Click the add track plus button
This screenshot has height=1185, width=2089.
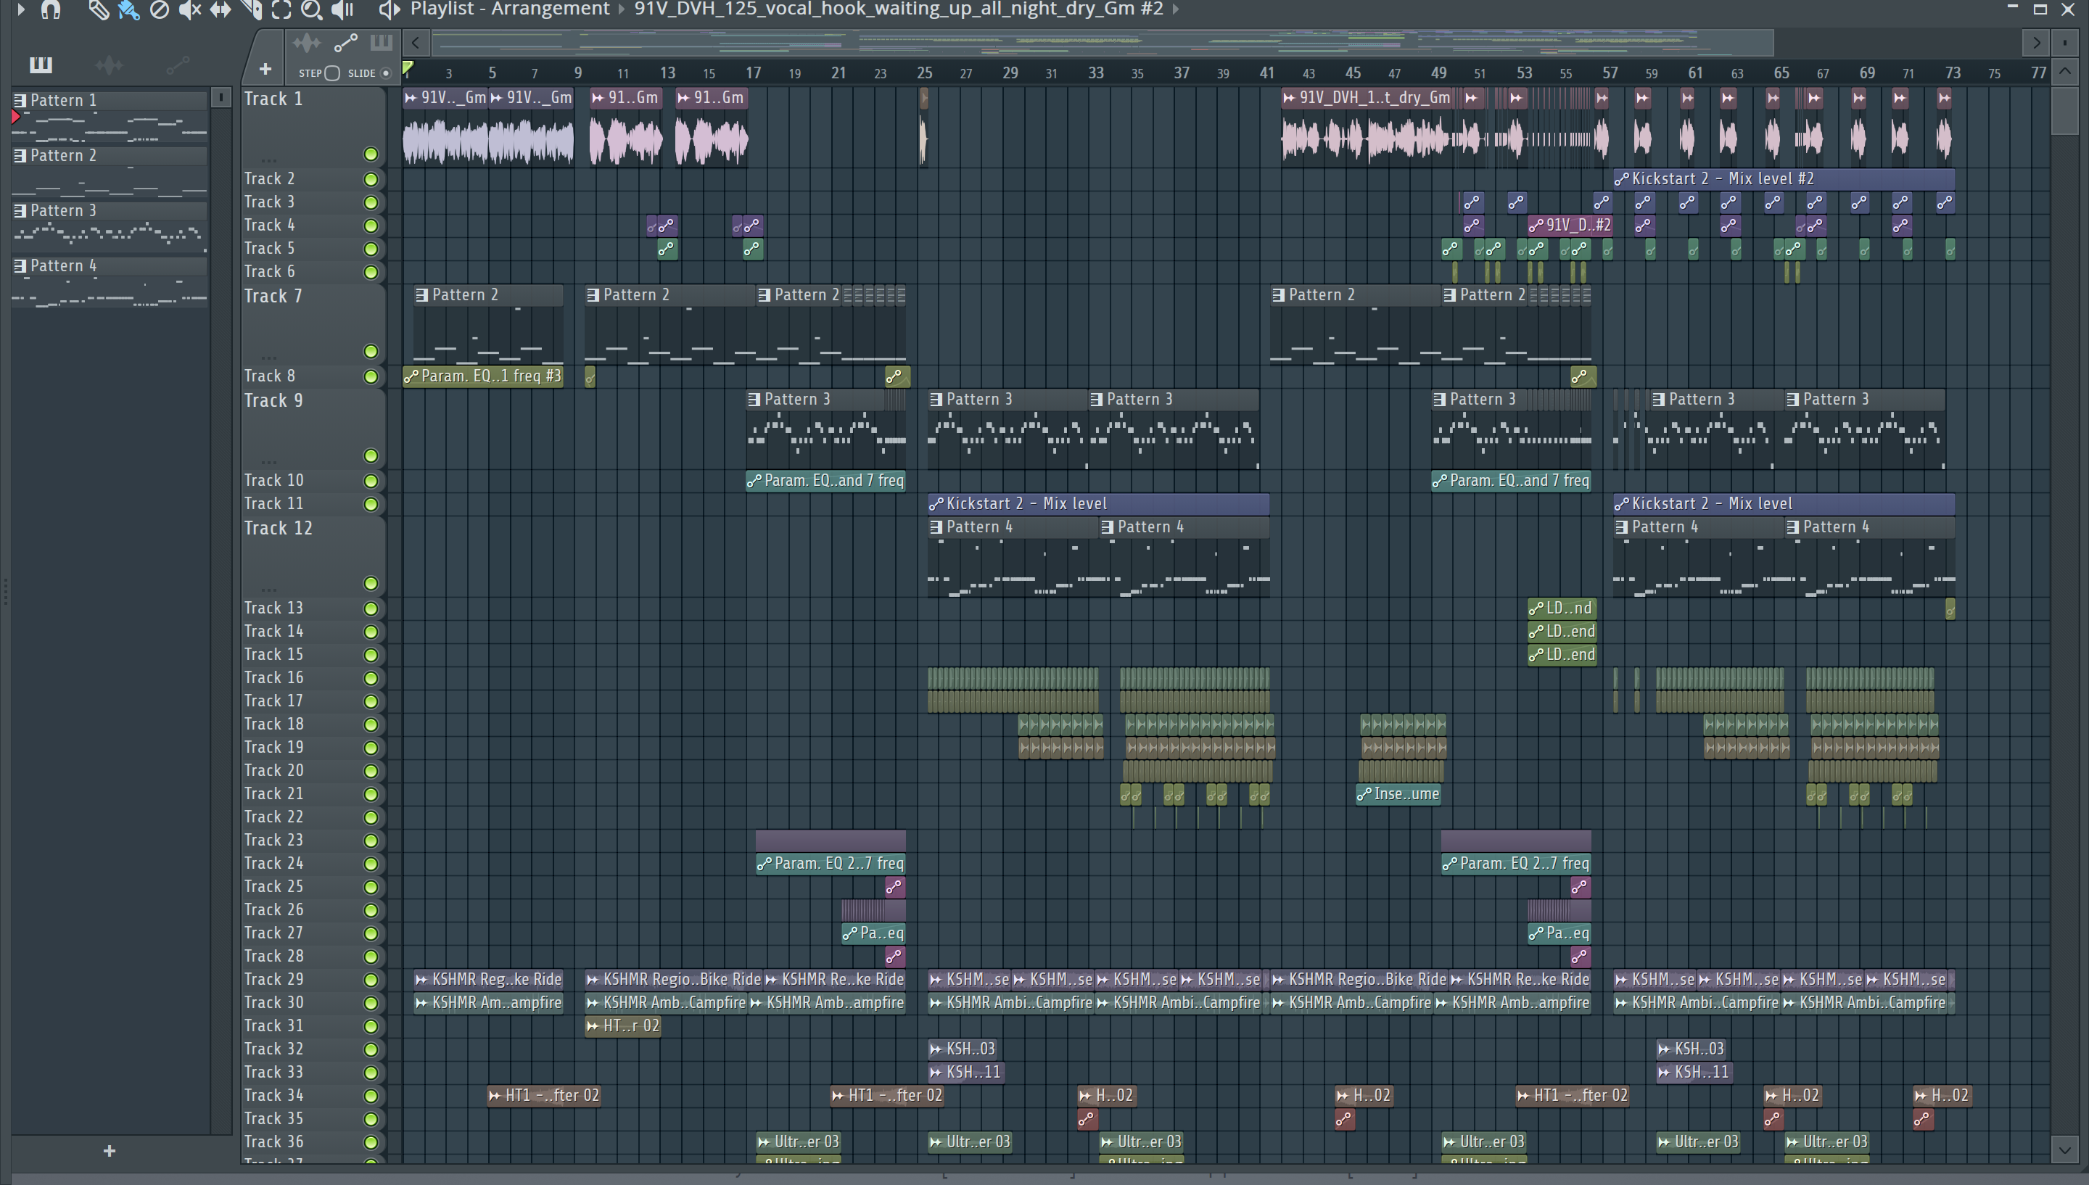click(x=265, y=69)
